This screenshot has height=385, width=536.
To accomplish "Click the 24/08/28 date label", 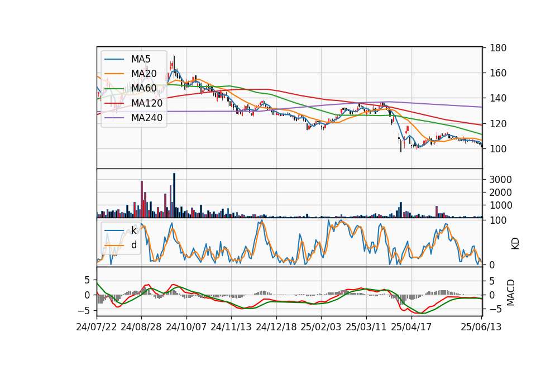I will pyautogui.click(x=141, y=327).
